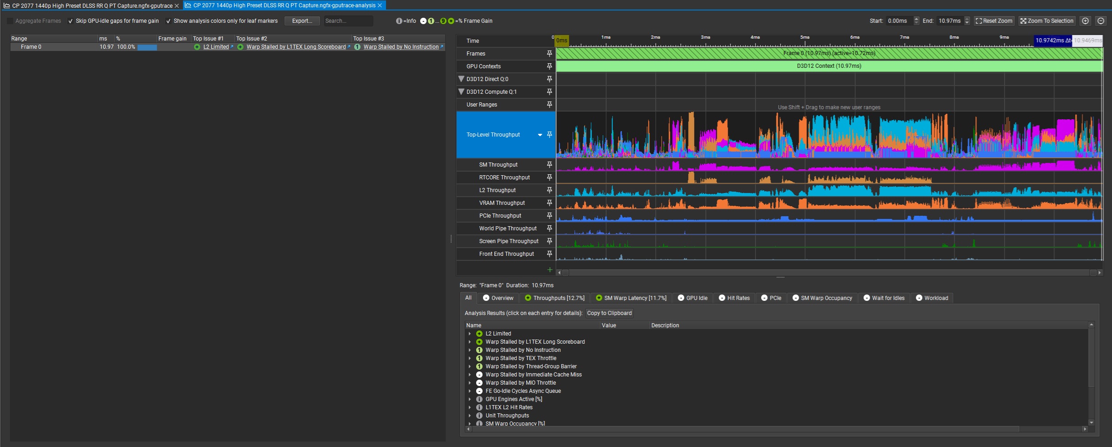Click into the Search field
The height and width of the screenshot is (447, 1112).
click(348, 21)
